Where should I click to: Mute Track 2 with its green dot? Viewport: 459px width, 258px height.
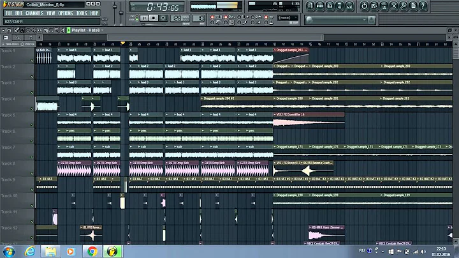point(32,77)
